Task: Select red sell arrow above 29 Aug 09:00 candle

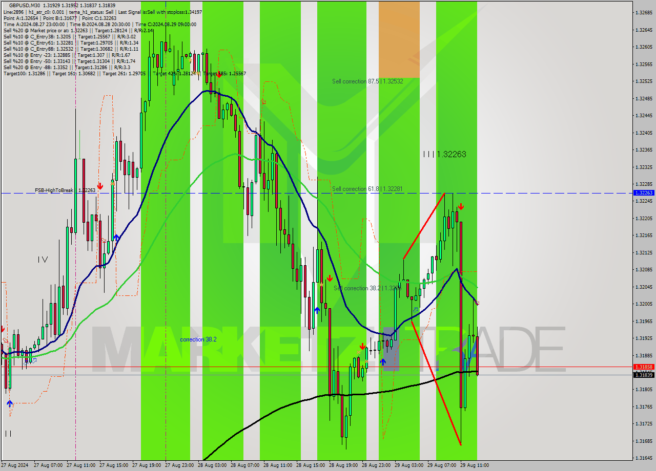Action: click(461, 206)
